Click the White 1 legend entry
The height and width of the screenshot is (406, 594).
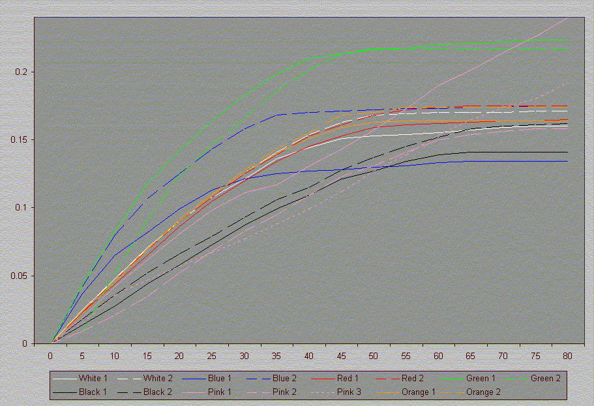(93, 378)
